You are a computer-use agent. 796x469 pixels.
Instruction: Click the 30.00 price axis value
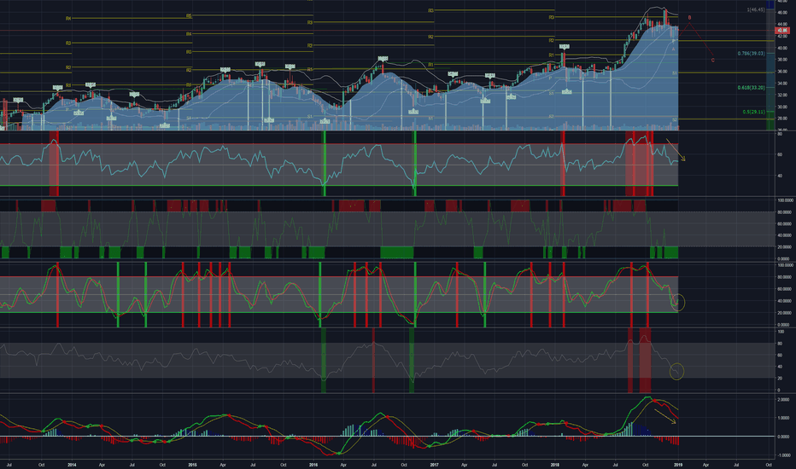point(782,107)
